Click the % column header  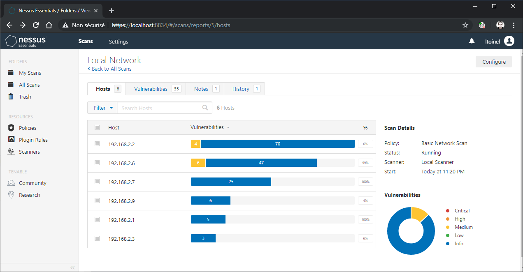365,128
